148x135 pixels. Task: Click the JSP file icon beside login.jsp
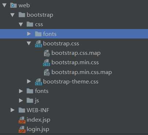click(x=22, y=130)
